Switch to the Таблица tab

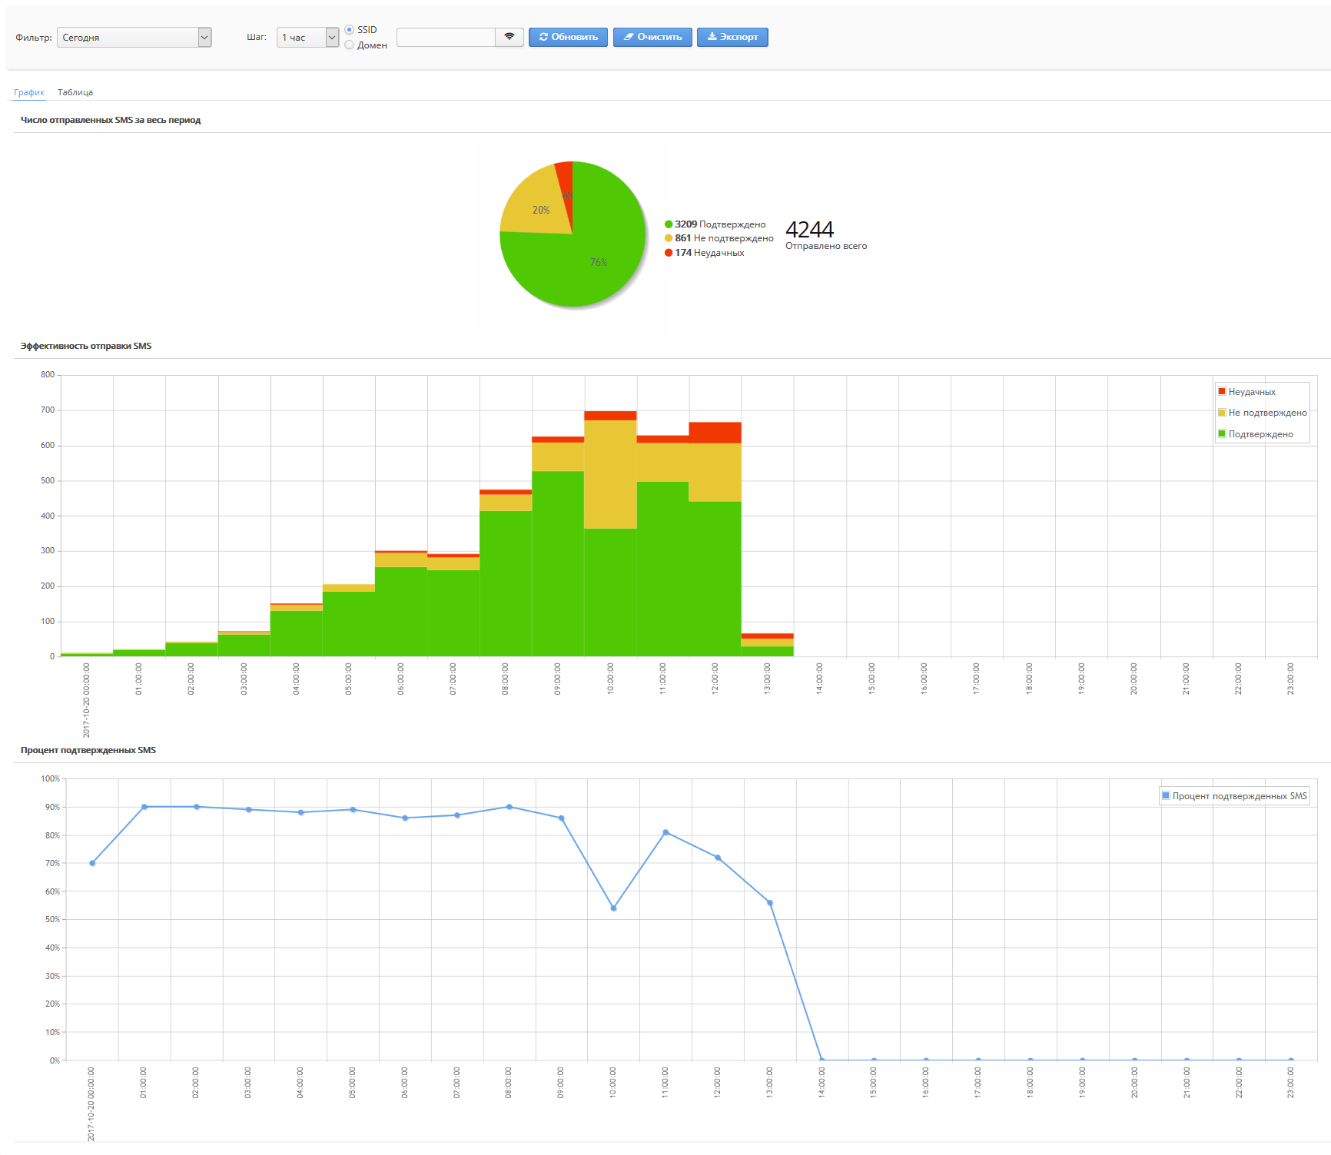(75, 92)
